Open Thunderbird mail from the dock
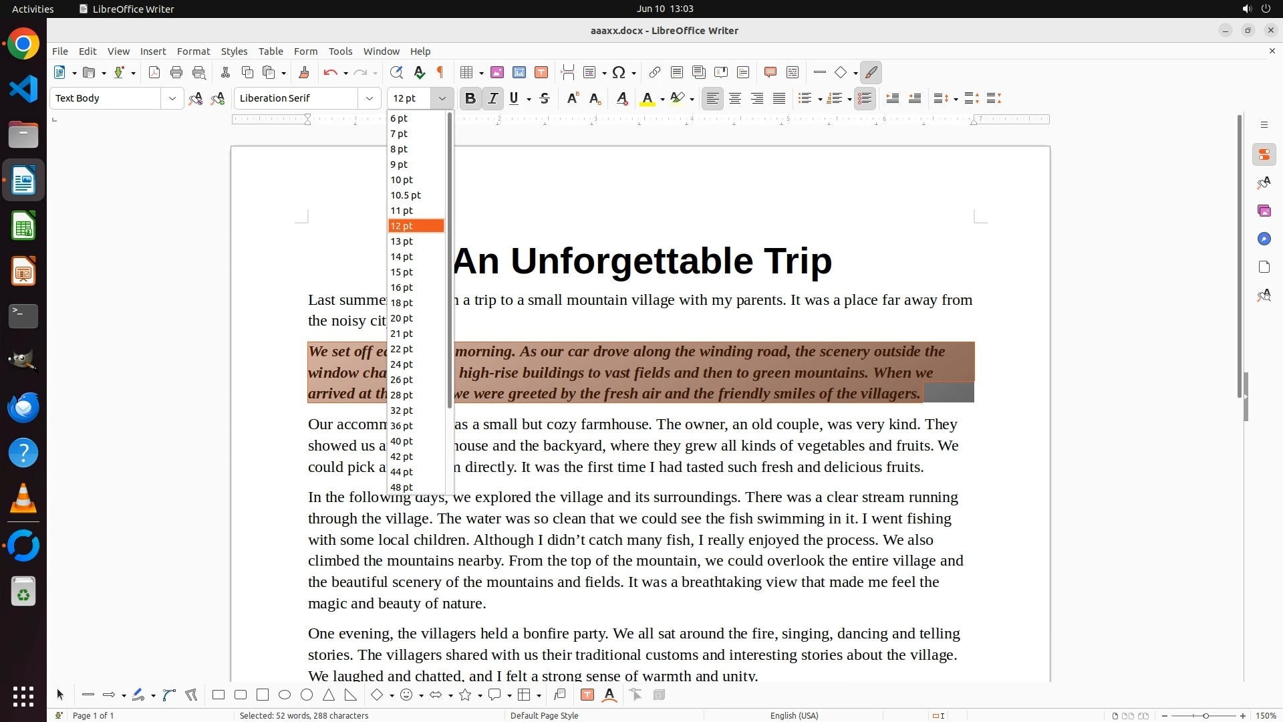This screenshot has width=1283, height=722. (x=23, y=407)
